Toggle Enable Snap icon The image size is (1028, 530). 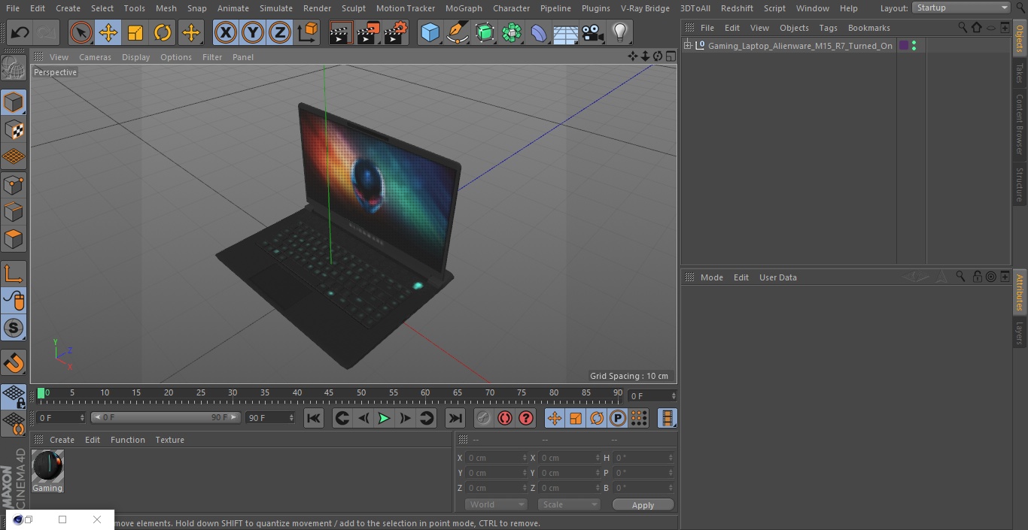(x=14, y=364)
